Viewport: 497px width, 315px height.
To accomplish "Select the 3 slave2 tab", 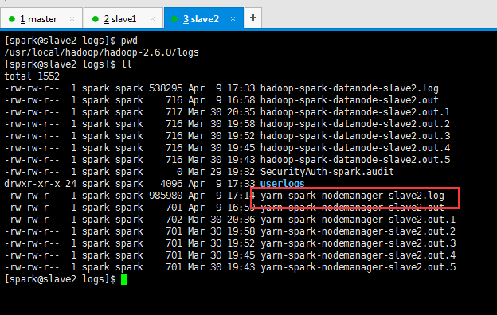I will tap(204, 18).
